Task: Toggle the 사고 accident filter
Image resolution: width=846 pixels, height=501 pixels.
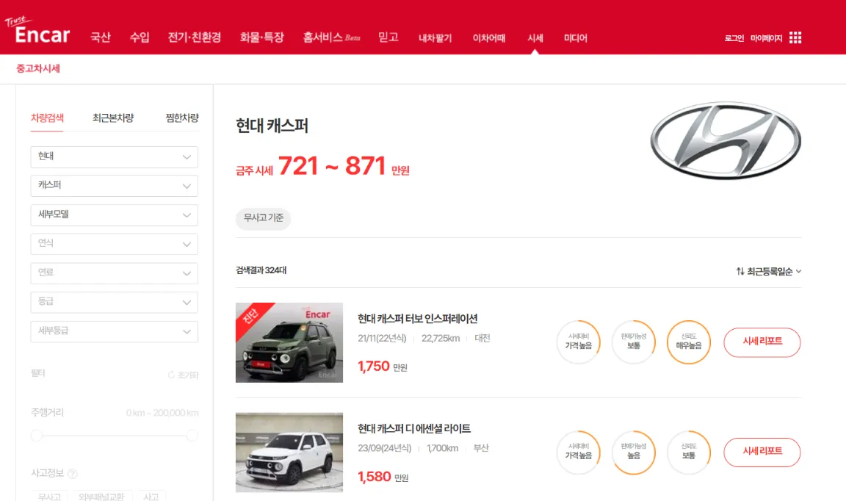Action: click(151, 496)
